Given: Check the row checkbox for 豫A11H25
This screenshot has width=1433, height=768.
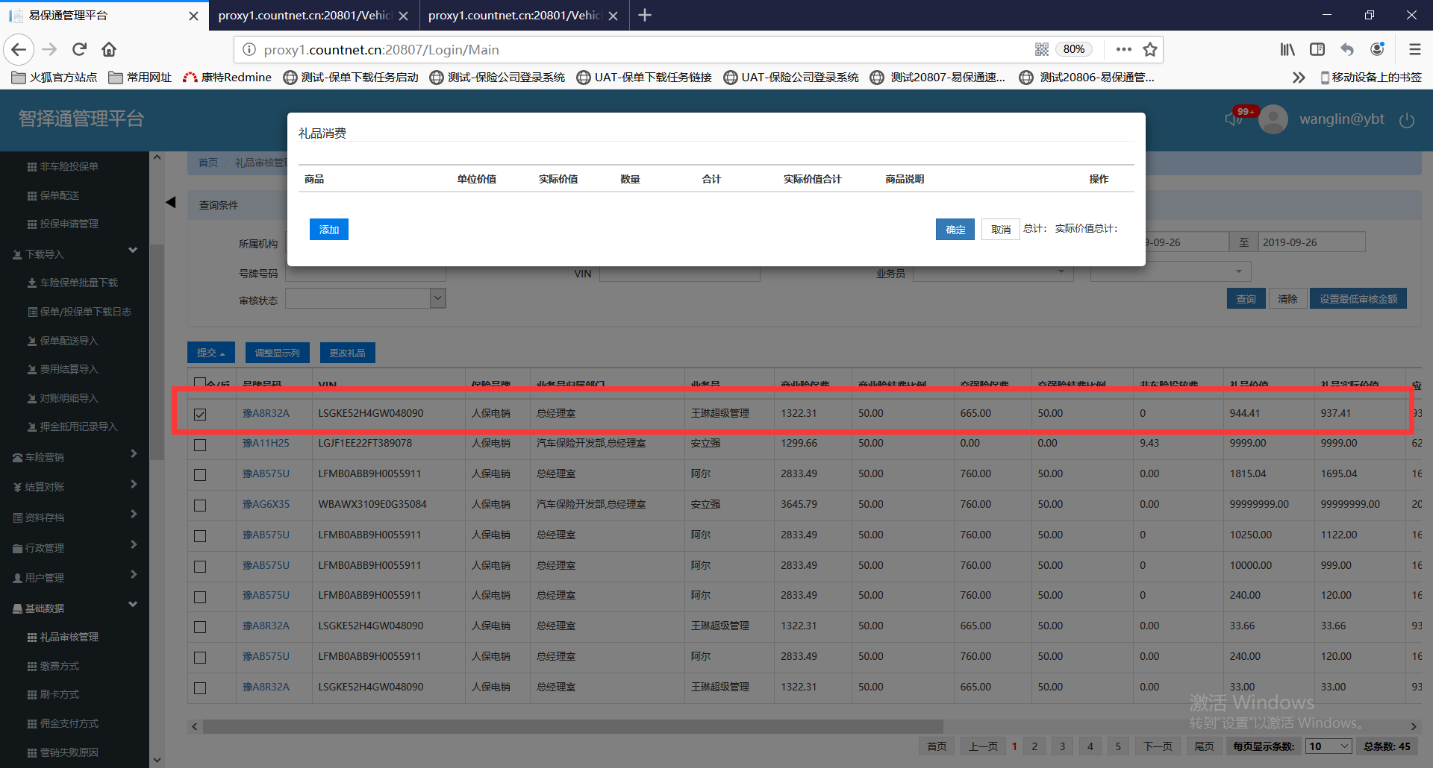Looking at the screenshot, I should click(x=200, y=444).
